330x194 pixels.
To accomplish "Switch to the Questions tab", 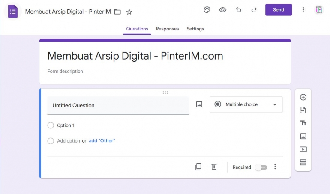I will tap(137, 29).
